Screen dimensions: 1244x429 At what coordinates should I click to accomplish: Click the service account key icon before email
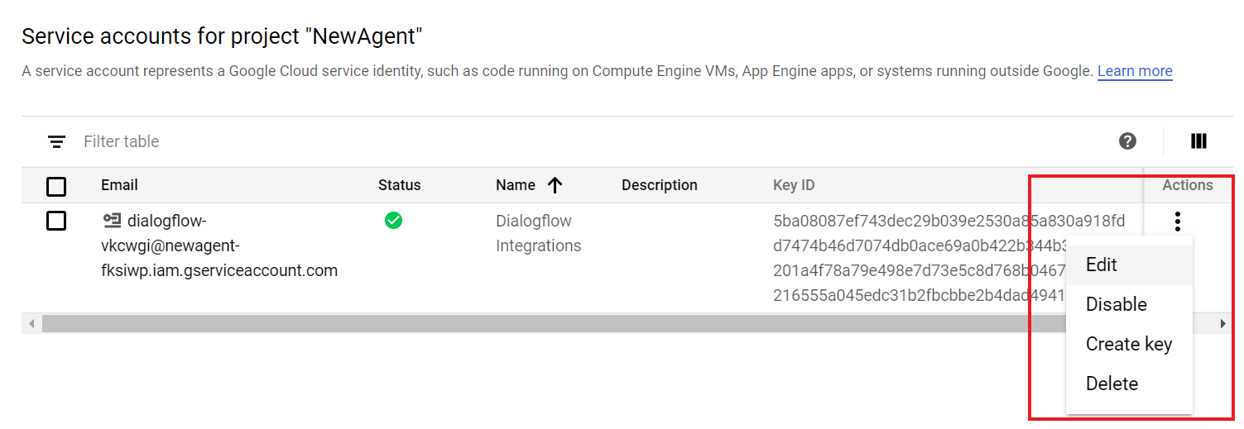pyautogui.click(x=112, y=221)
